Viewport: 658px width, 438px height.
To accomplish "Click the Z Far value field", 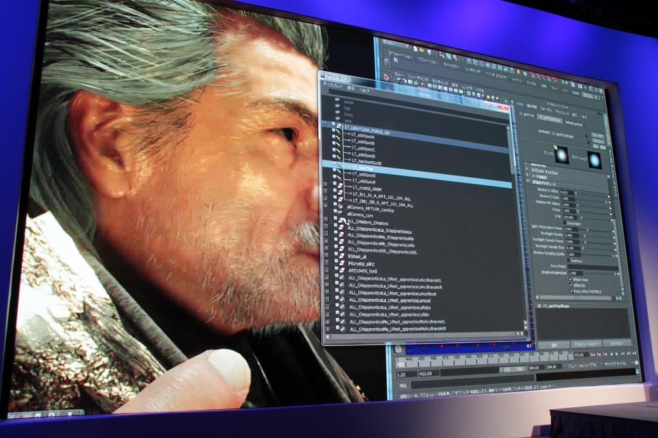I will pyautogui.click(x=569, y=217).
